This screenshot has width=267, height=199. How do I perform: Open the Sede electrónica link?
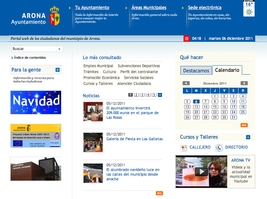tap(205, 7)
